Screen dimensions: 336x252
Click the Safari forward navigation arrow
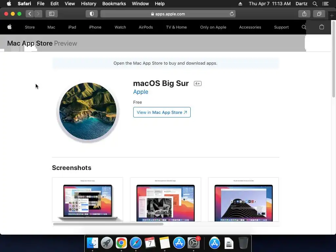[x=38, y=14]
